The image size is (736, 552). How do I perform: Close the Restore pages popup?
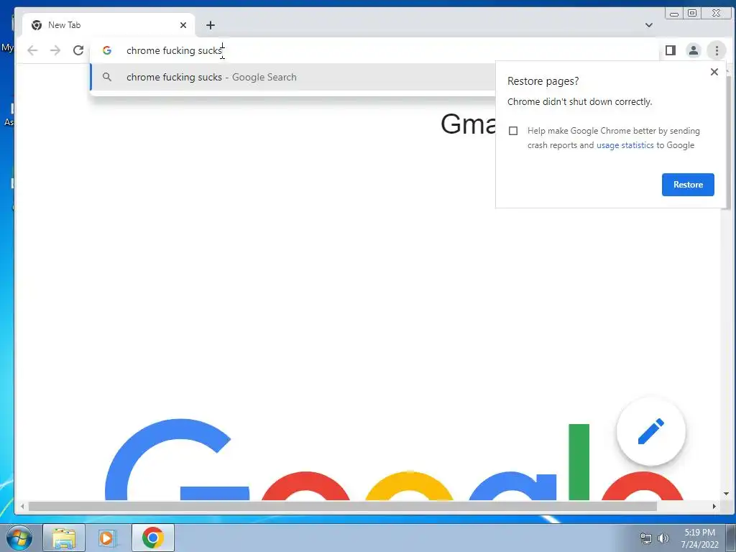coord(714,72)
